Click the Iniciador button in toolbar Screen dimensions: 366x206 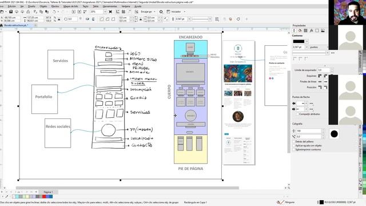174,11
